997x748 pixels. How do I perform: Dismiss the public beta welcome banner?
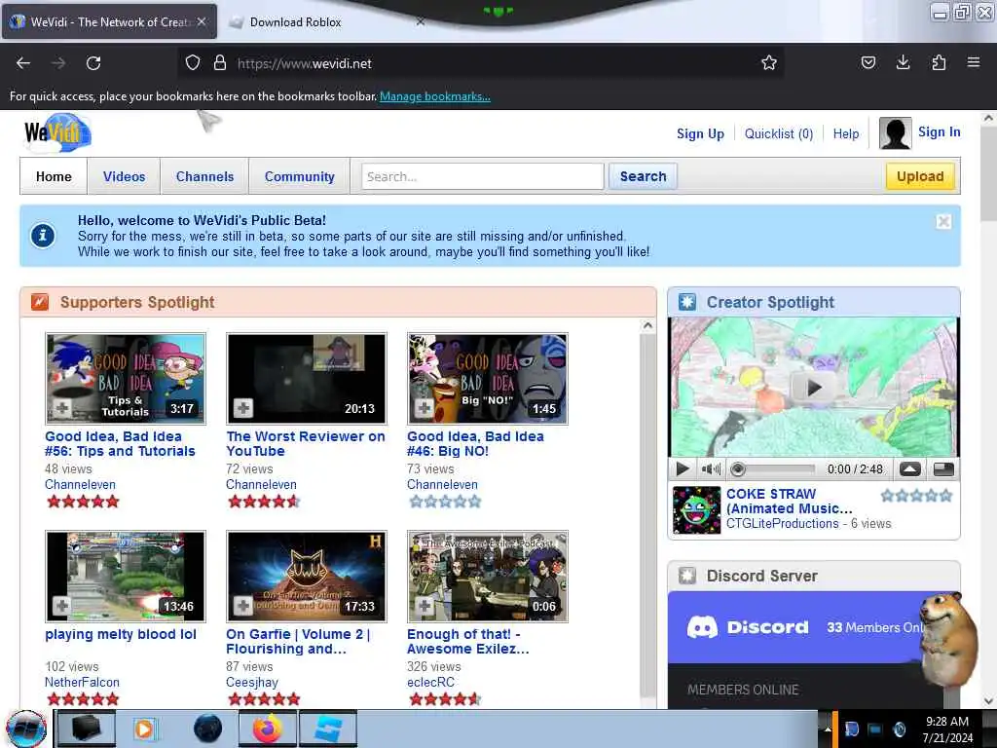click(943, 221)
